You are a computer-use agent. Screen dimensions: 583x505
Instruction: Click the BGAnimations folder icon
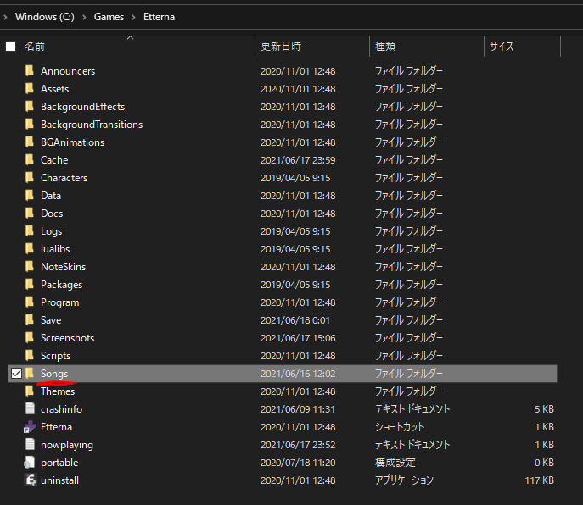[30, 142]
